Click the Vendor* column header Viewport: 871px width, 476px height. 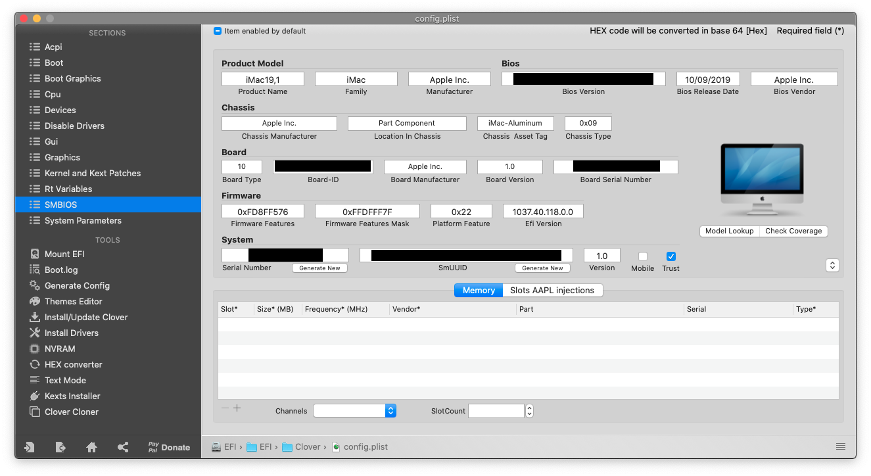tap(453, 309)
